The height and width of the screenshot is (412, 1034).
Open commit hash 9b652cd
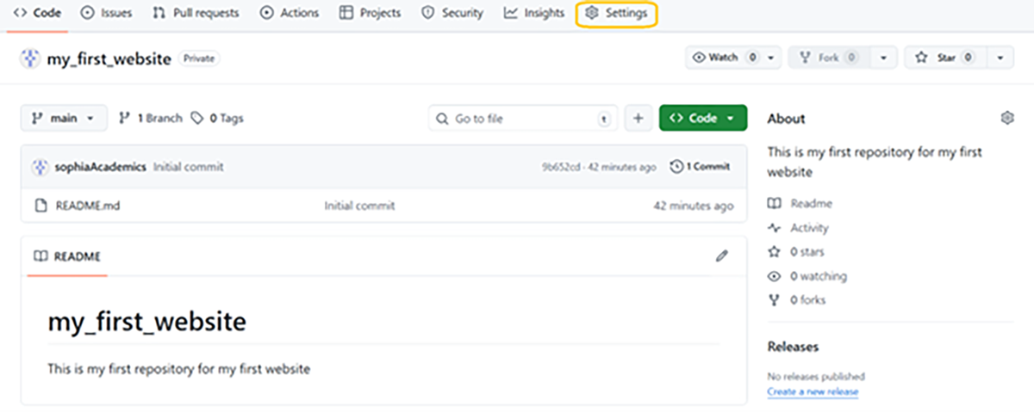(560, 167)
